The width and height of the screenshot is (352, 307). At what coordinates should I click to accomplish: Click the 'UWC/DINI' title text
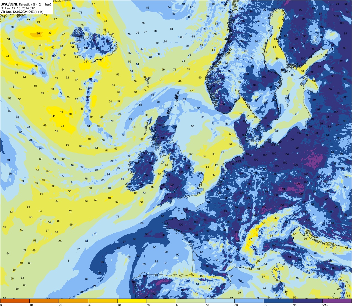[x=8, y=4]
